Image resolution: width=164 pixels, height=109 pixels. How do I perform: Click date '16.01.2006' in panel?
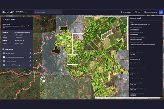[133, 85]
